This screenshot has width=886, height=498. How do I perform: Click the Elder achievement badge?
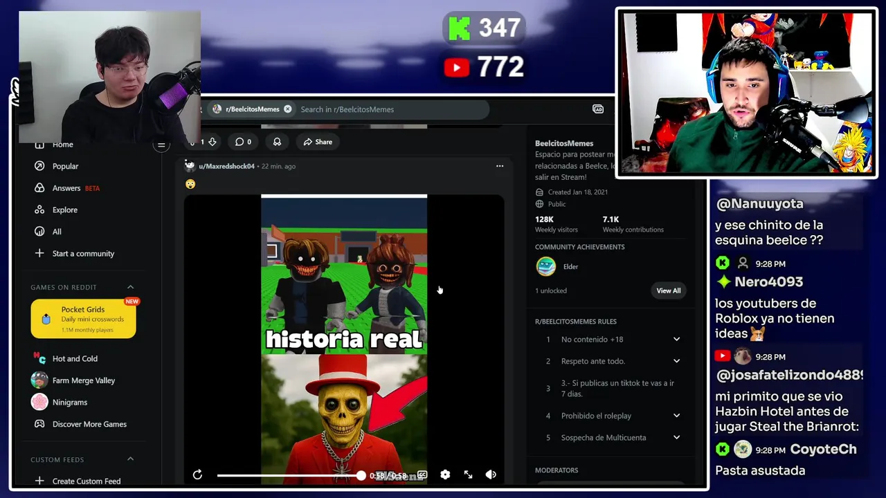pos(546,266)
